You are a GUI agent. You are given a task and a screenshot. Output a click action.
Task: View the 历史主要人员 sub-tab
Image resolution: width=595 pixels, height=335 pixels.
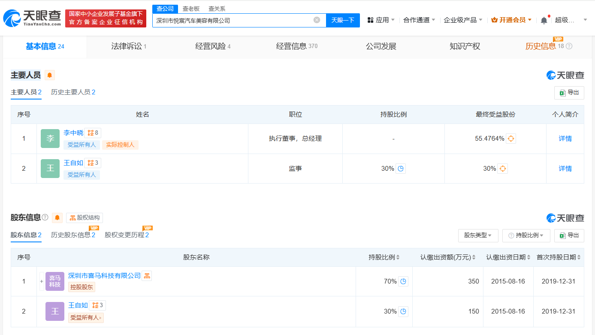click(73, 92)
